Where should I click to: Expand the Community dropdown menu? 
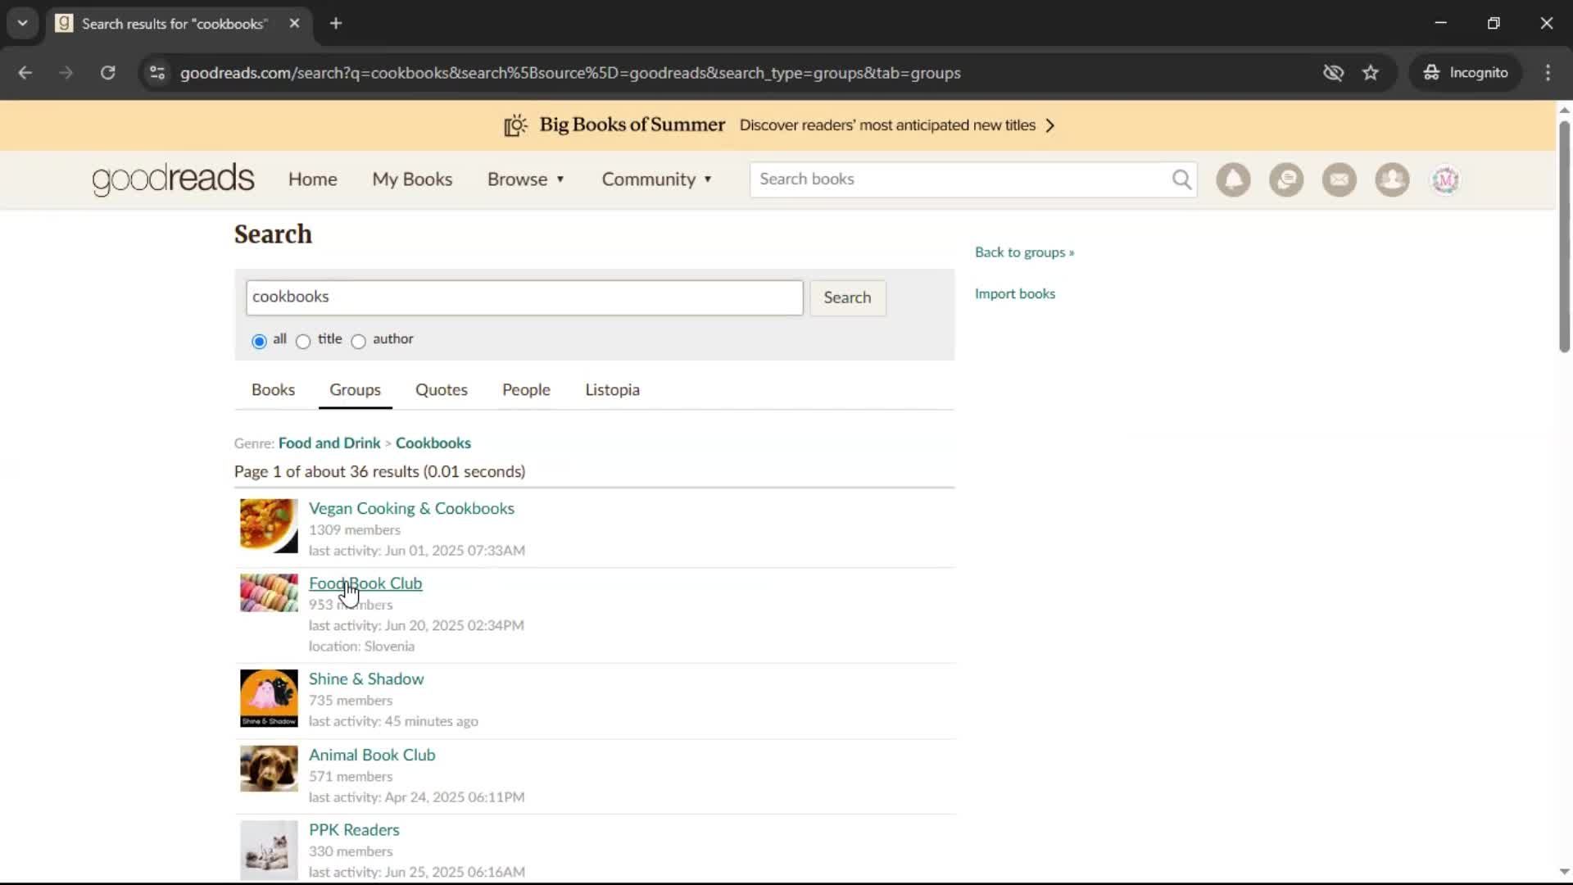(657, 179)
